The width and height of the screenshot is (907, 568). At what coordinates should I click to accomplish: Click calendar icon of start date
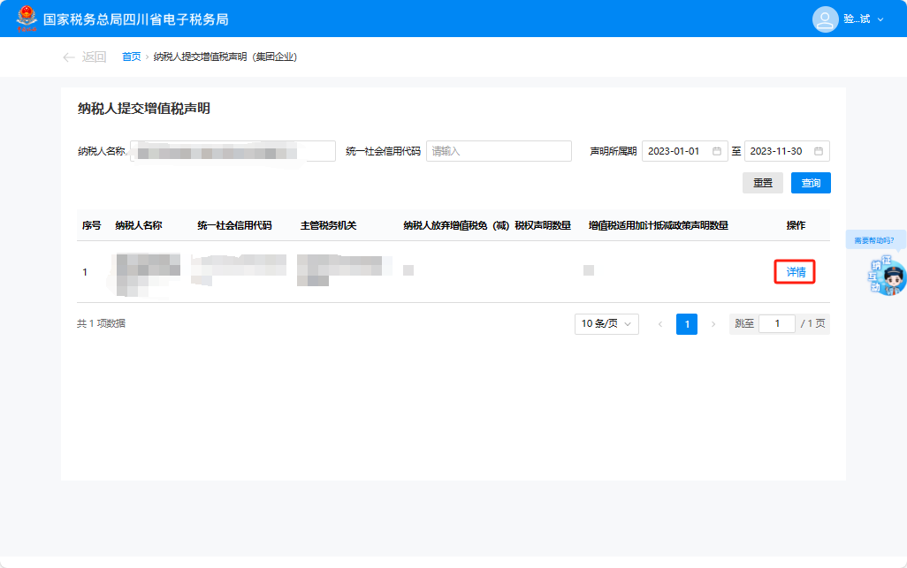717,151
